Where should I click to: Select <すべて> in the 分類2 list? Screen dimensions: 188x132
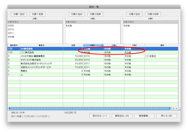click(x=93, y=22)
